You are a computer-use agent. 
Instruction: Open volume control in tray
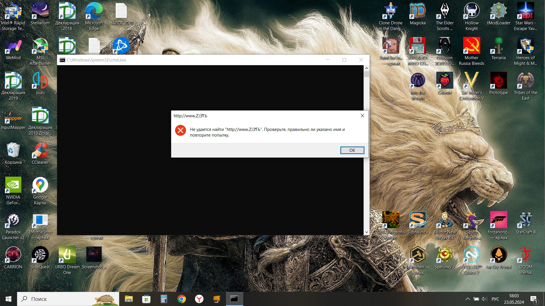(484, 299)
